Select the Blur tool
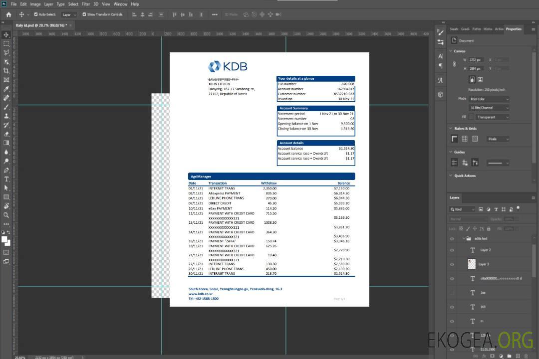The width and height of the screenshot is (539, 359). pos(6,152)
